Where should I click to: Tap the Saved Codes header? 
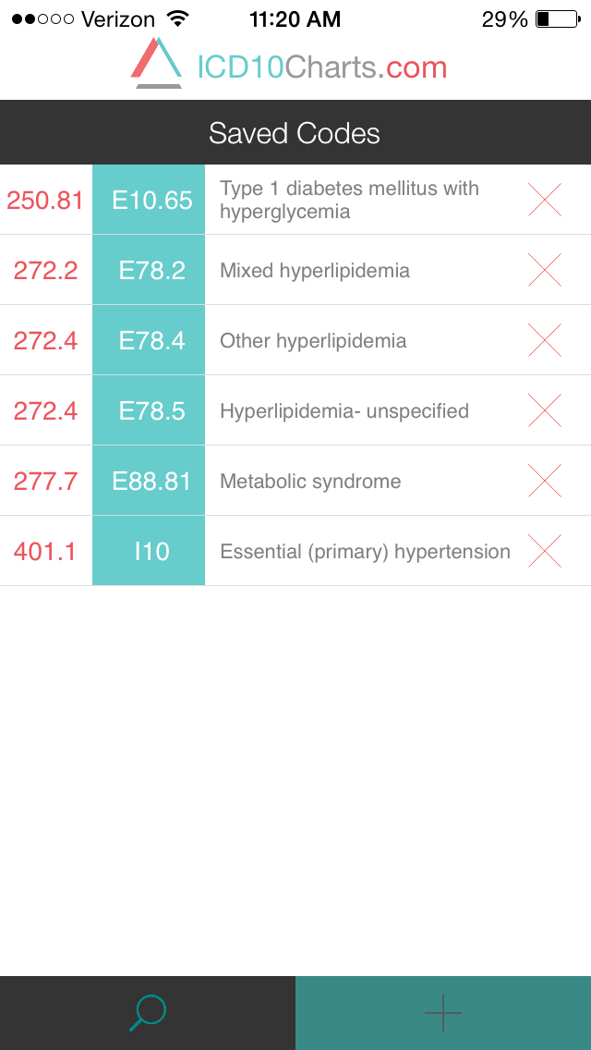coord(295,132)
